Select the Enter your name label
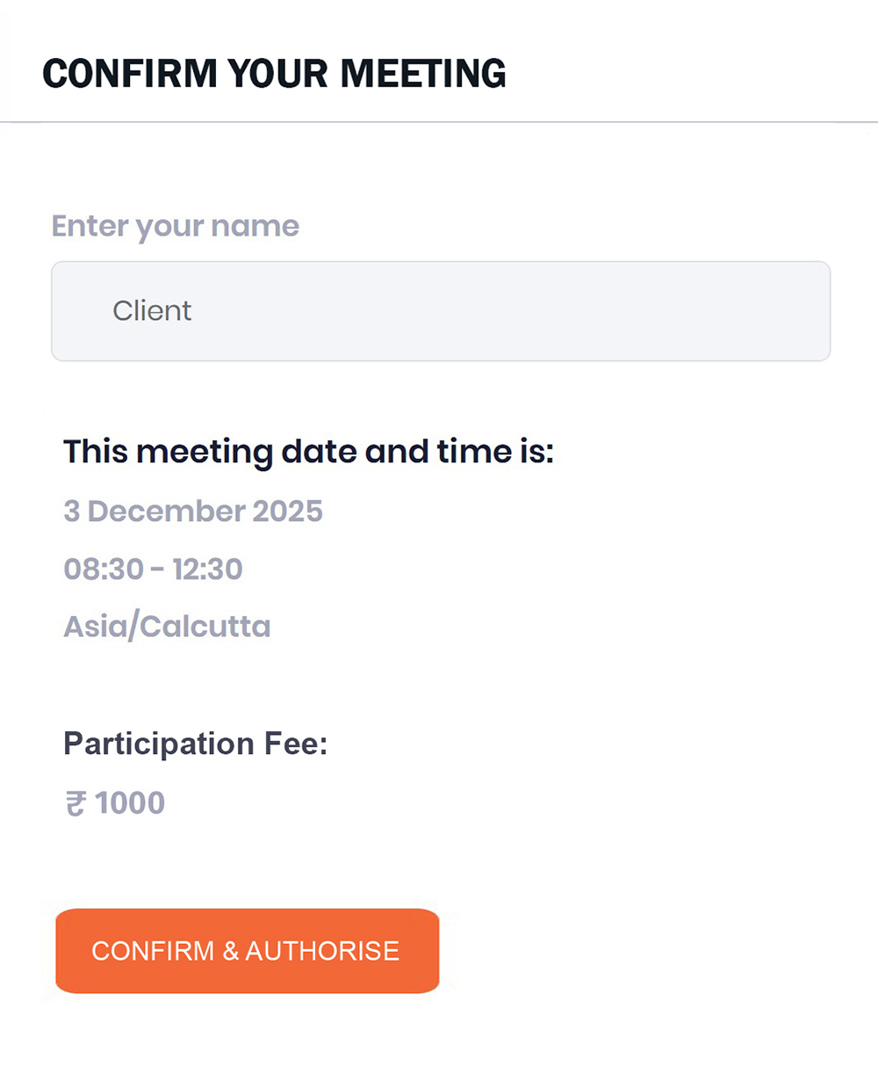878x1089 pixels. (176, 226)
